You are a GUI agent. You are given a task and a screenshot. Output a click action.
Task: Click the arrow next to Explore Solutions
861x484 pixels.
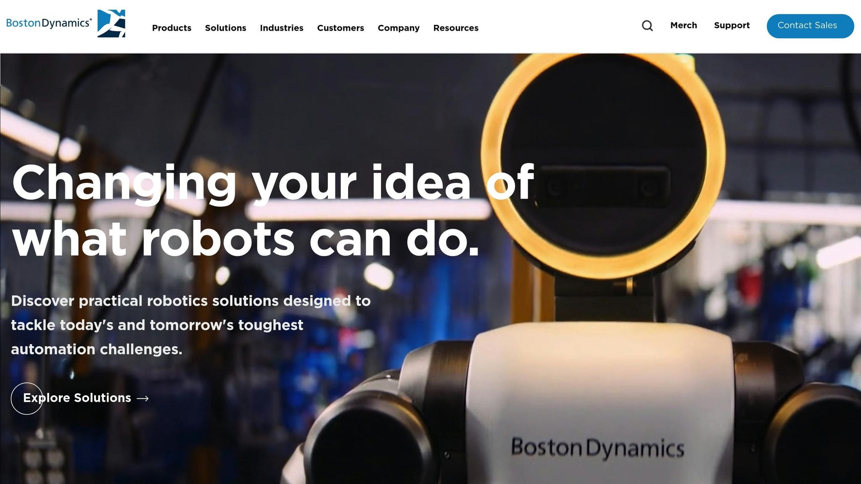(x=143, y=398)
